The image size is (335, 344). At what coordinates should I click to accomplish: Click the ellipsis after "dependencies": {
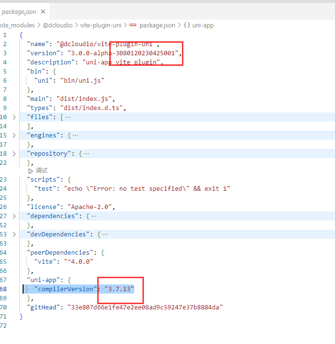tap(94, 216)
